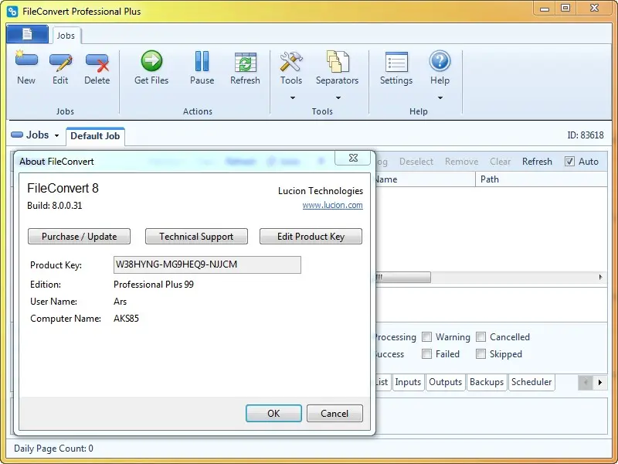
Task: Open the Inputs tab
Action: coord(408,382)
